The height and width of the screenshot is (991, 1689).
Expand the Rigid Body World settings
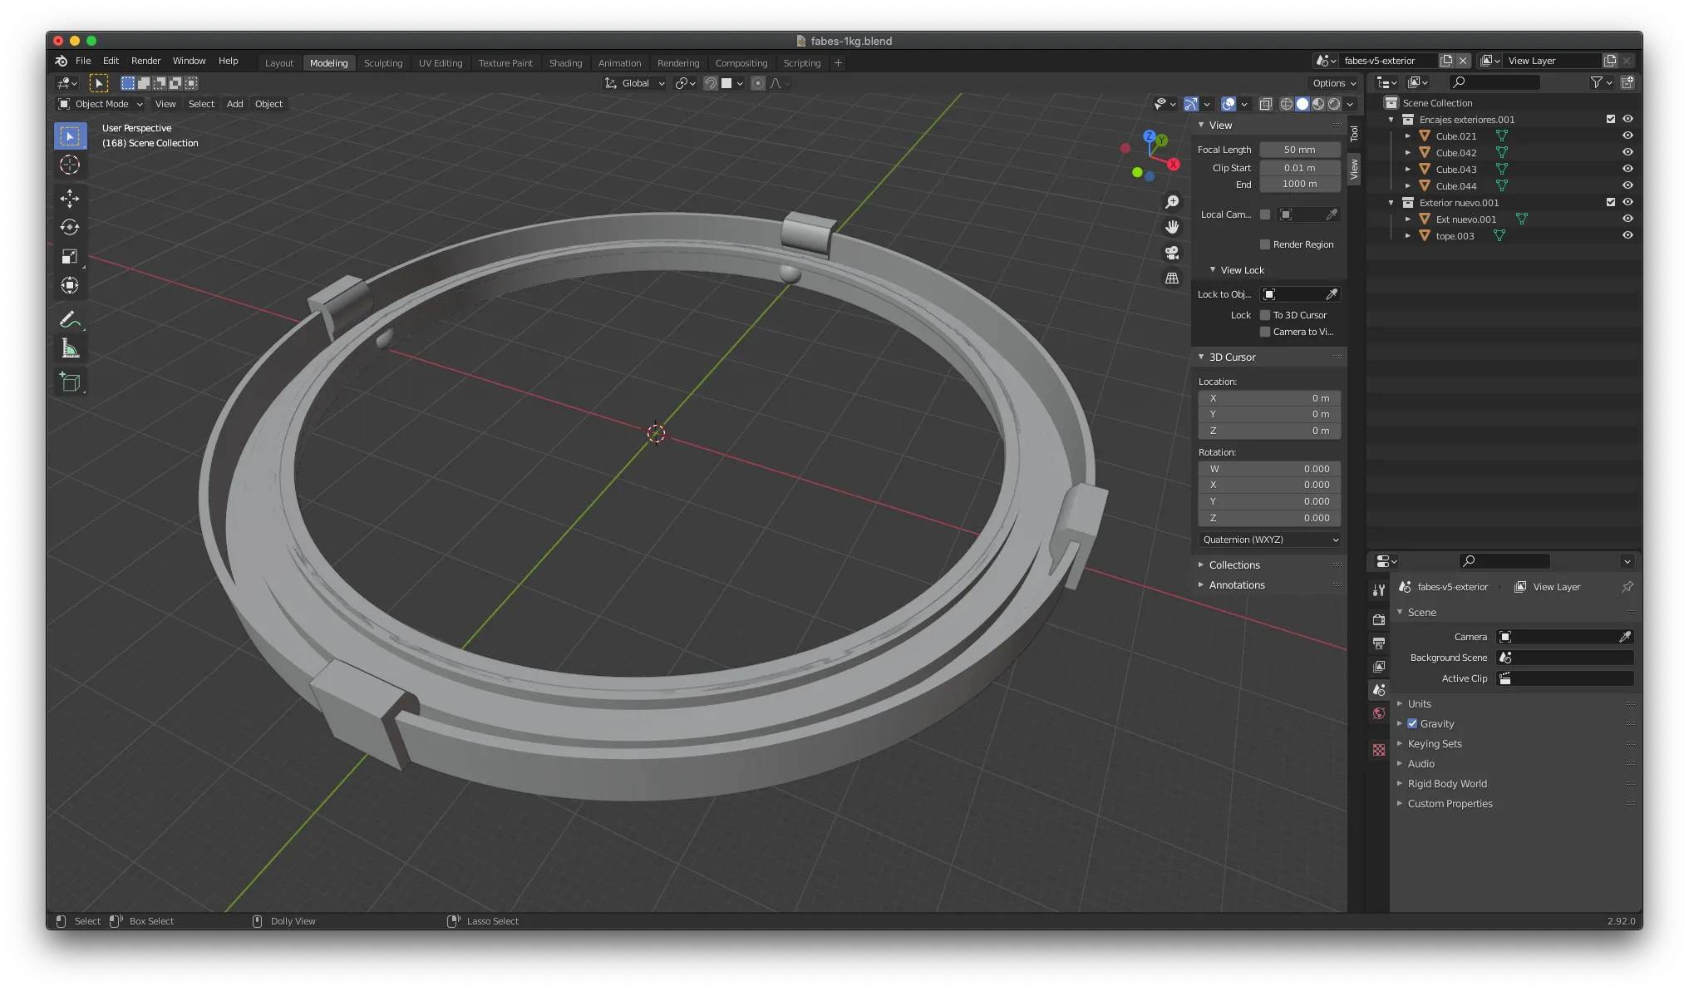1446,783
